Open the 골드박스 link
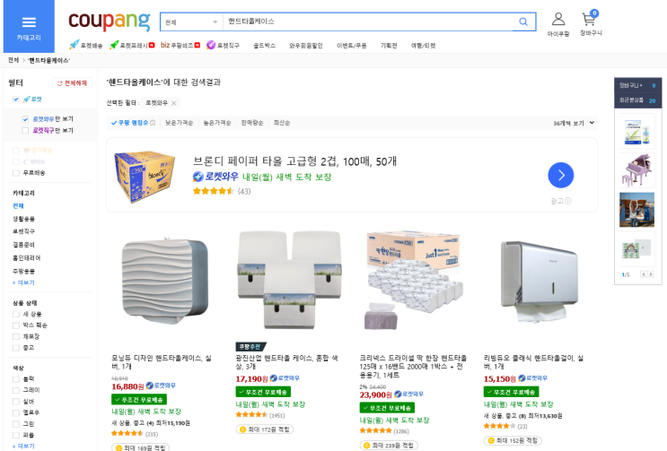 click(264, 45)
